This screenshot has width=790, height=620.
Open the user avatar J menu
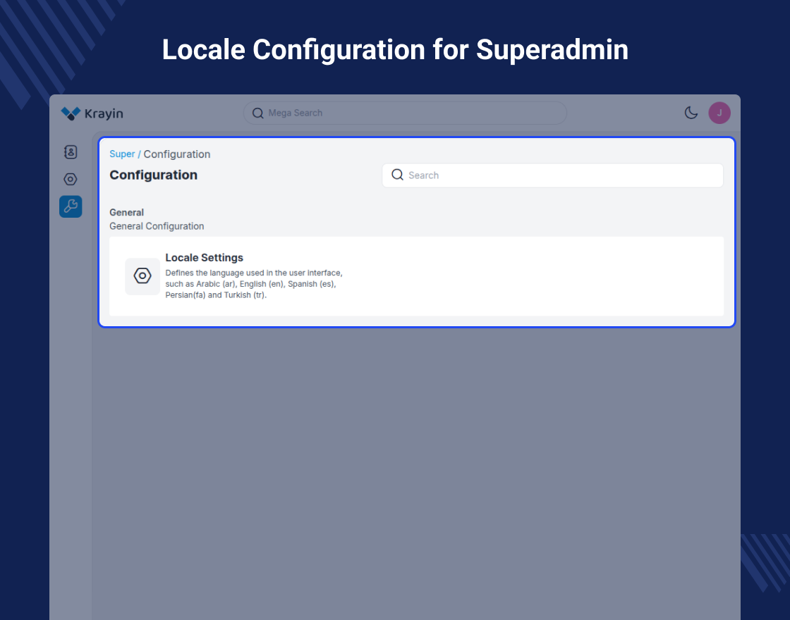[x=719, y=113]
